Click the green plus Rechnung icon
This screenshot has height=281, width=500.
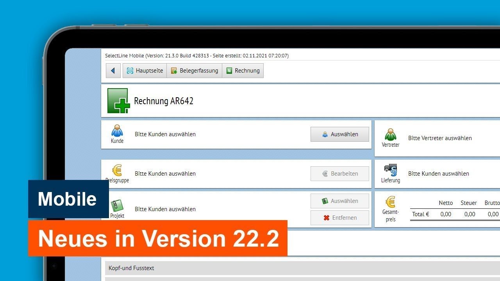tap(118, 101)
